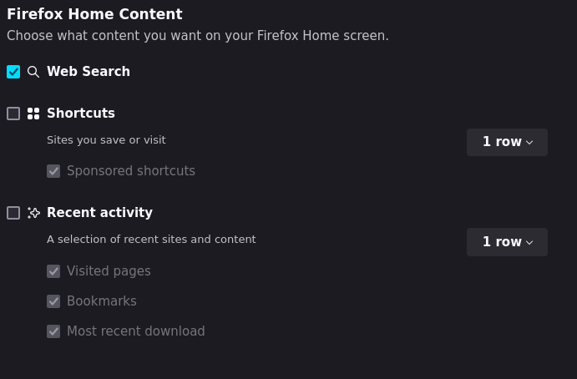
Task: Toggle the Sponsored shortcuts checkbox
Action: pyautogui.click(x=53, y=171)
